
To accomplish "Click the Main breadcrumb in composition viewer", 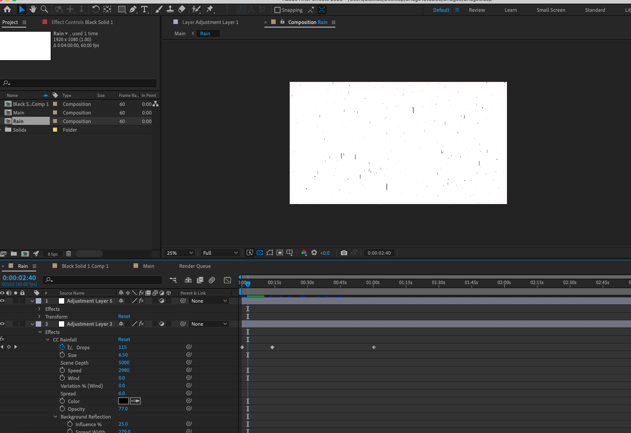I will [x=180, y=33].
